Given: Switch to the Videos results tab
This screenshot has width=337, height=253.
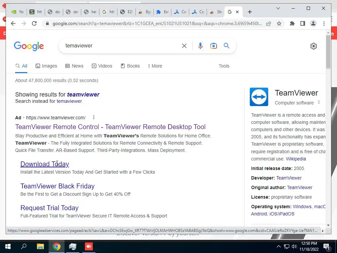Looking at the screenshot, I should pos(102,66).
